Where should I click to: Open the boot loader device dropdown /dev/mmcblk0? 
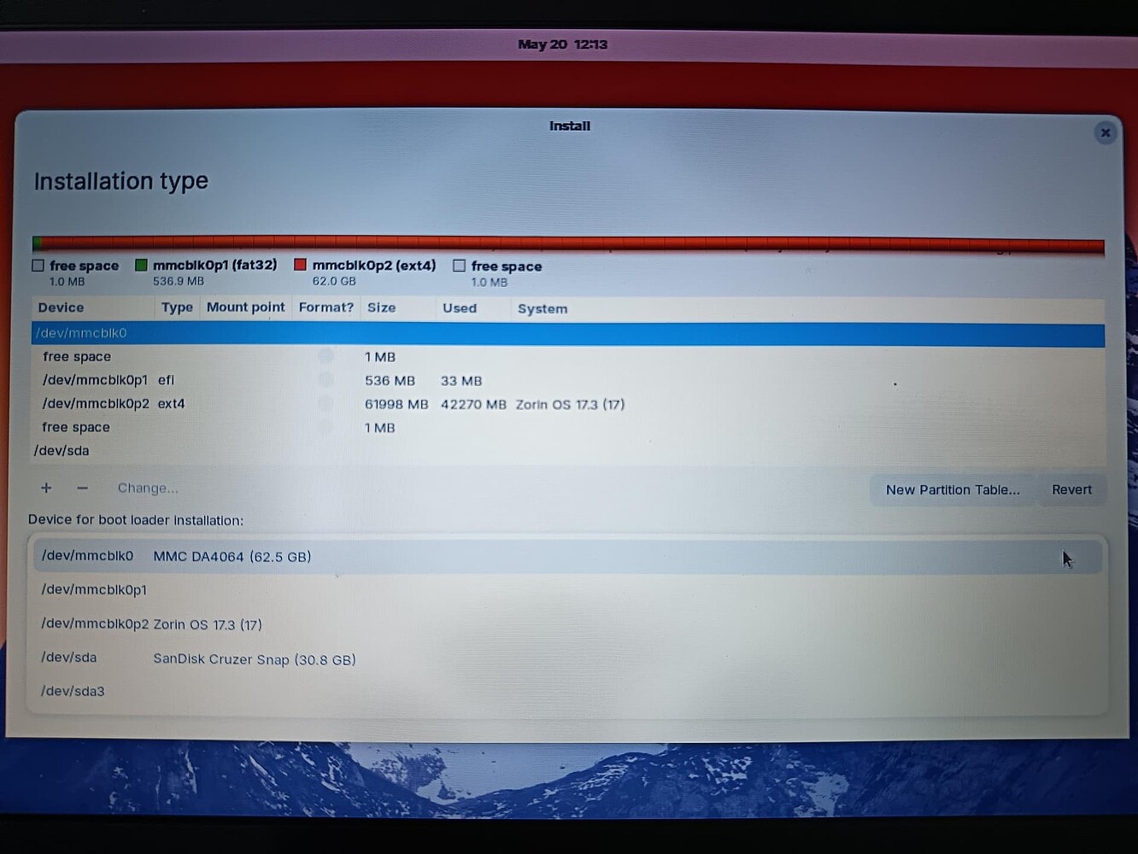(567, 556)
